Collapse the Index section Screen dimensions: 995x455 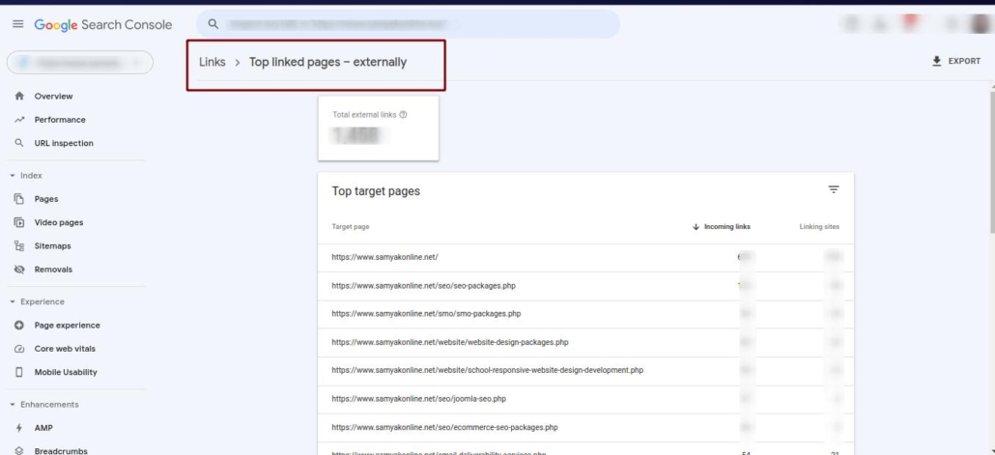click(x=26, y=176)
